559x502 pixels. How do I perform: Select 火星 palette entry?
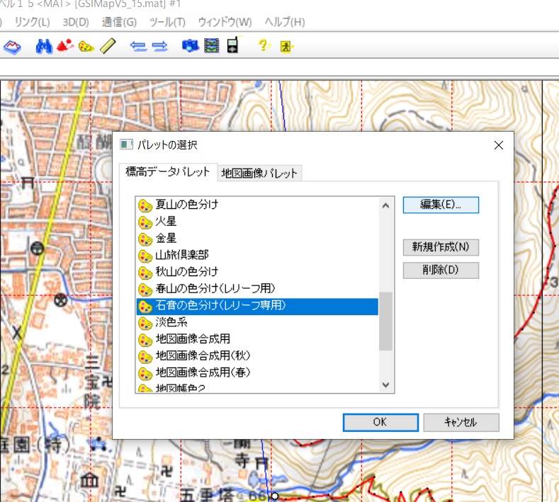(x=257, y=221)
